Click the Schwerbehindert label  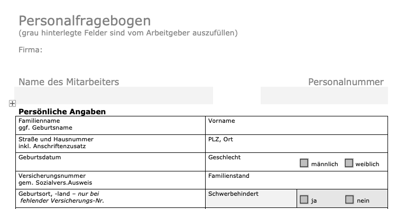[x=233, y=194]
